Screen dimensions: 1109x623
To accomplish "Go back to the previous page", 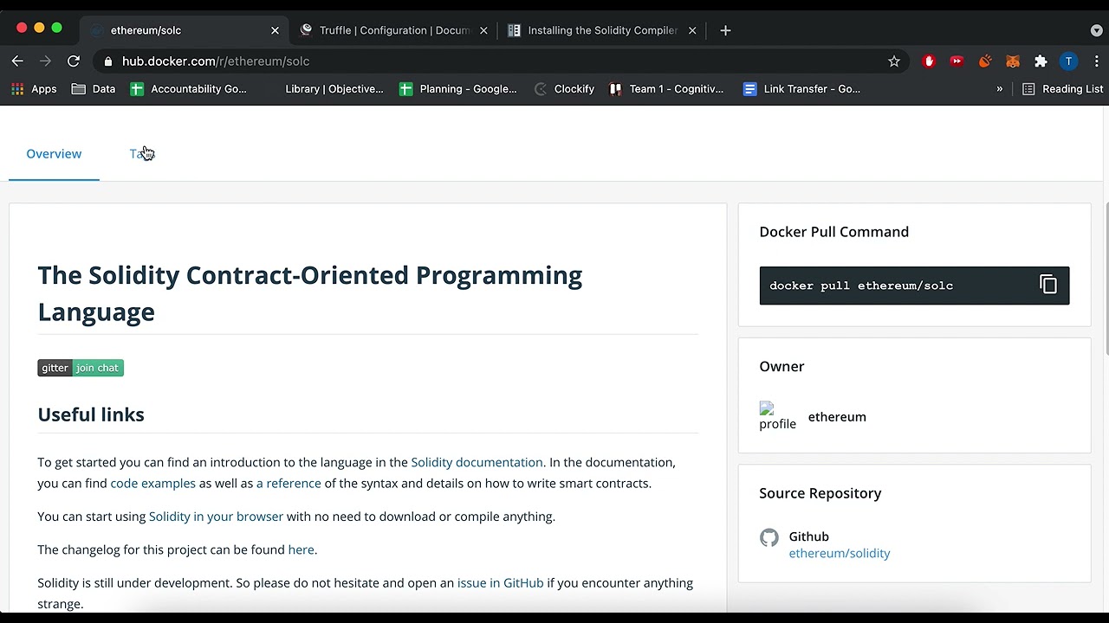I will (17, 61).
